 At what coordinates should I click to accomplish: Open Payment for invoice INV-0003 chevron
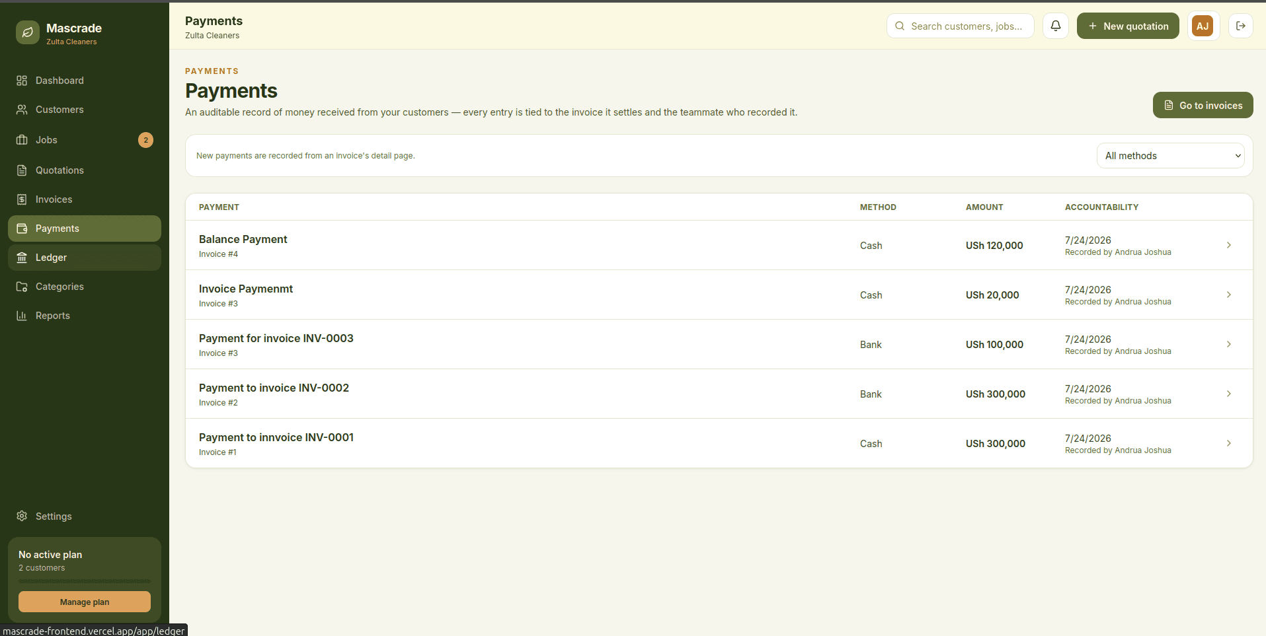1229,344
